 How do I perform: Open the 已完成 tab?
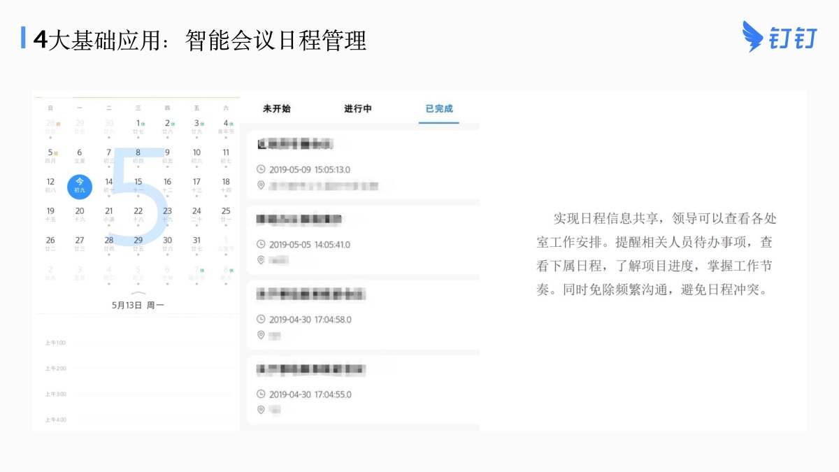coord(439,108)
